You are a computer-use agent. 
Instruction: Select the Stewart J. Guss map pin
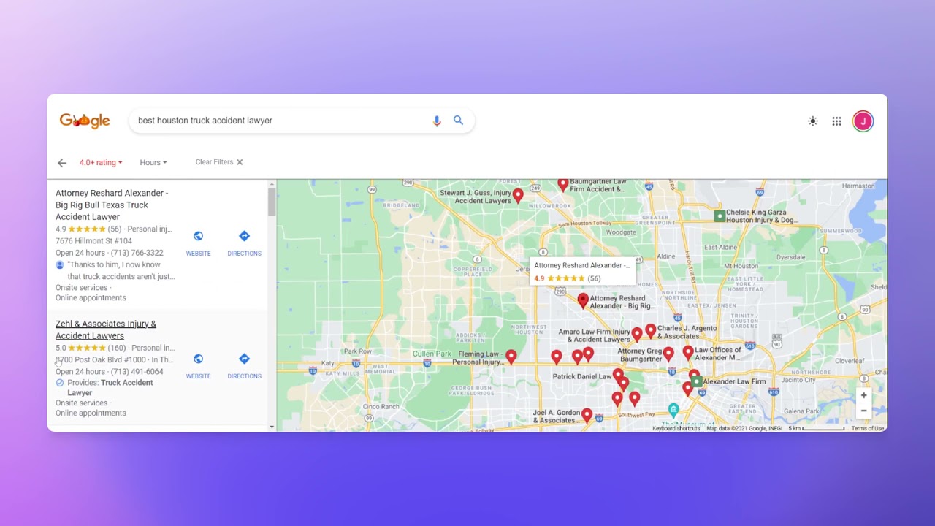(518, 195)
